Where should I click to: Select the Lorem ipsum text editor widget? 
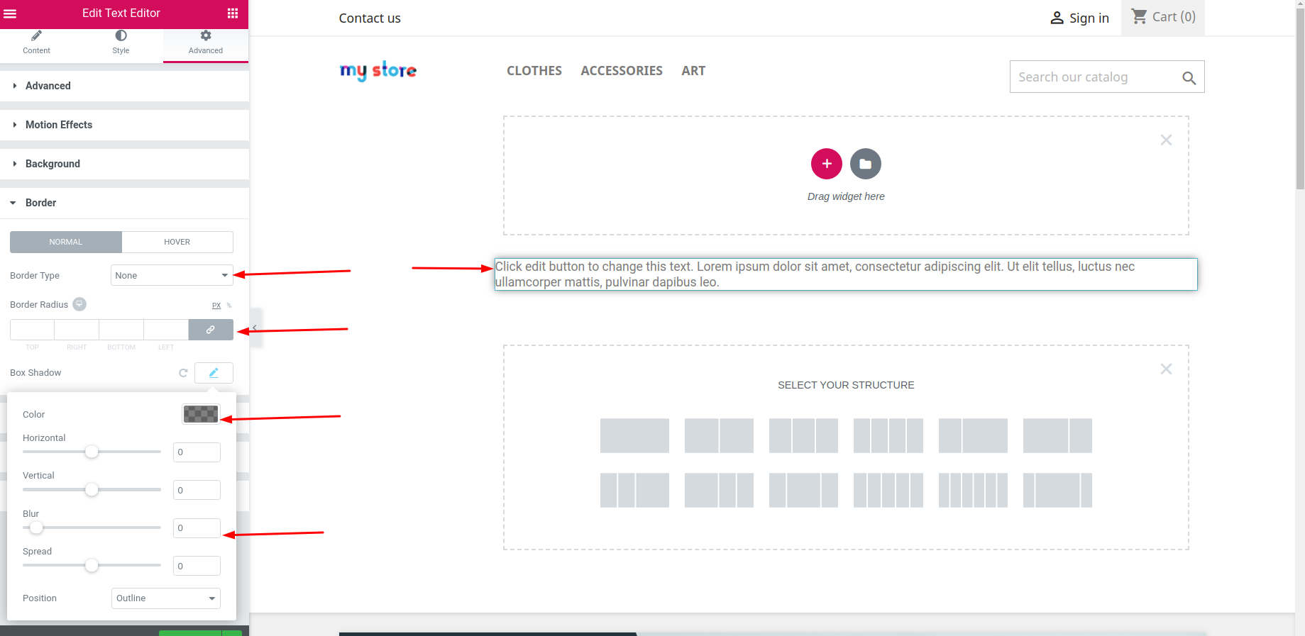(x=846, y=274)
